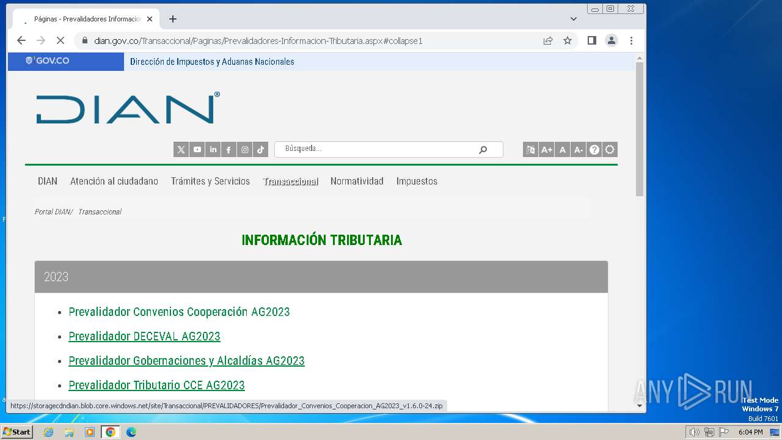Open Chrome three-dot menu
The height and width of the screenshot is (440, 782).
pyautogui.click(x=631, y=40)
